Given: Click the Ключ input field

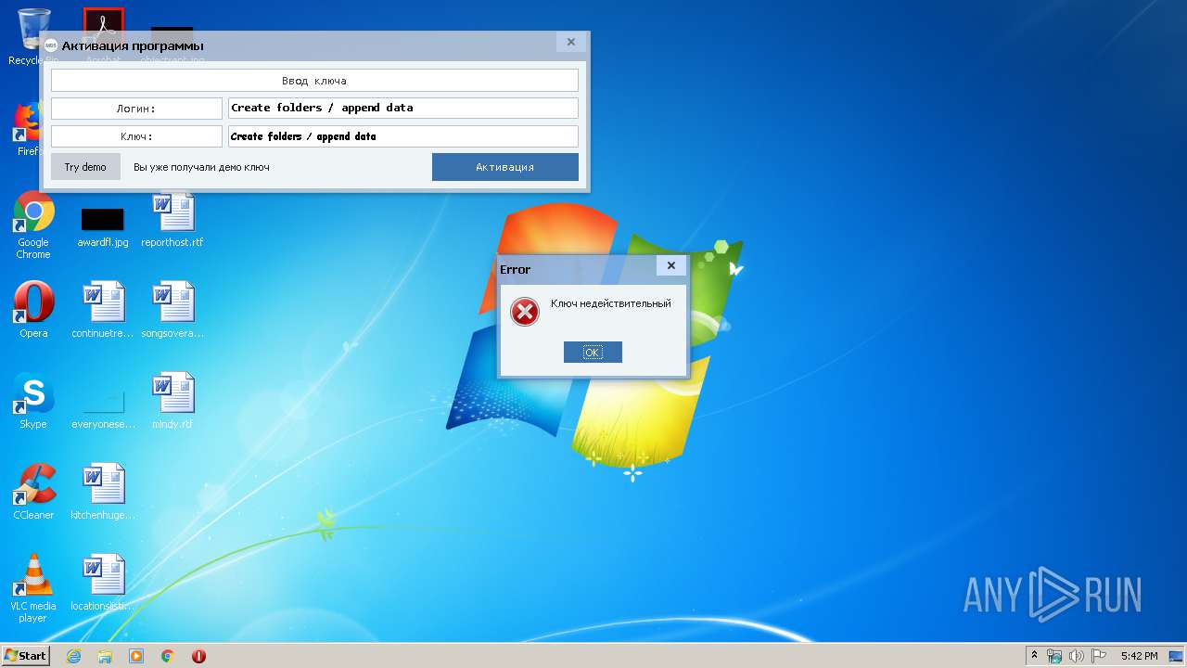Looking at the screenshot, I should click(403, 136).
